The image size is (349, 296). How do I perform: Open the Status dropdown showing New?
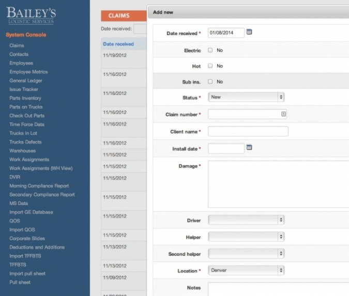[246, 97]
